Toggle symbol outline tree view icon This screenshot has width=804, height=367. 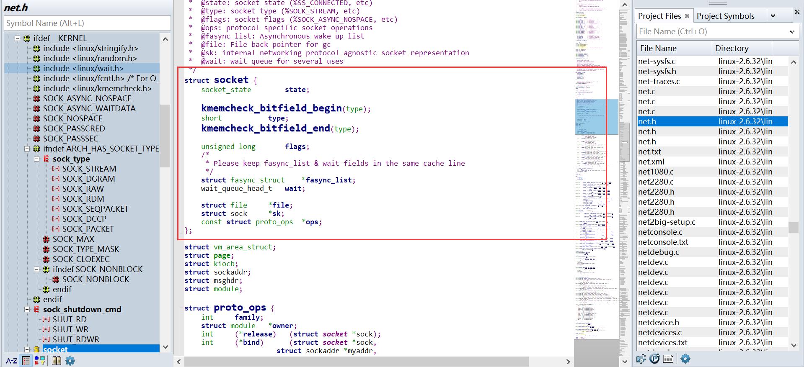tap(26, 361)
